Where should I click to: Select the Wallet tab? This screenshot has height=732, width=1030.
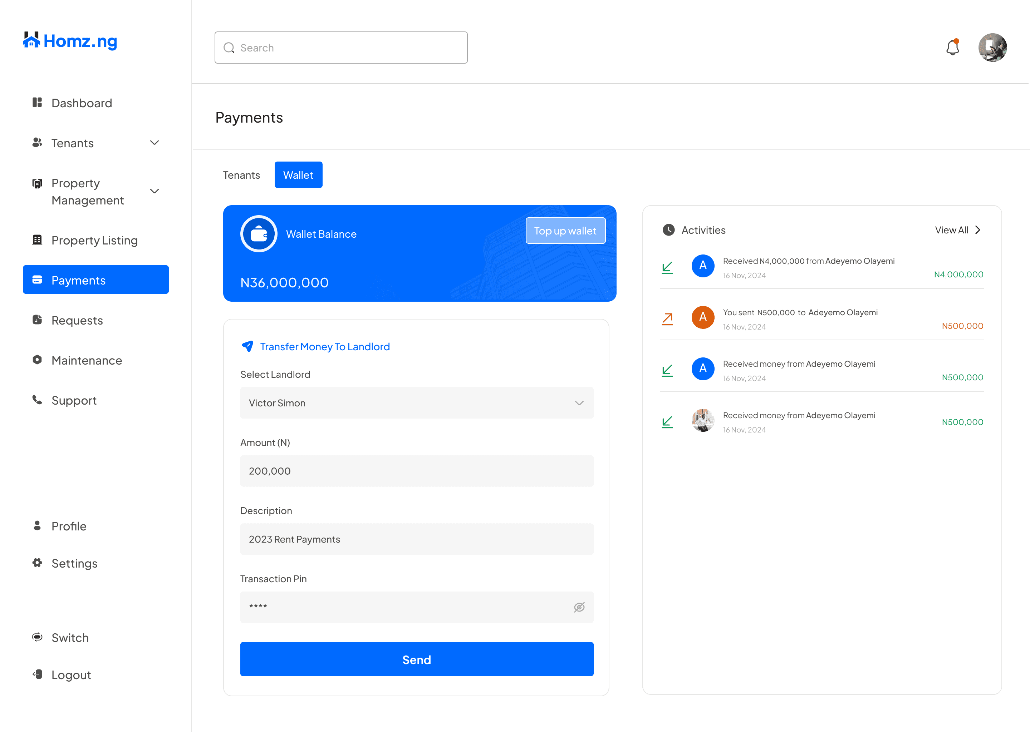click(x=298, y=175)
